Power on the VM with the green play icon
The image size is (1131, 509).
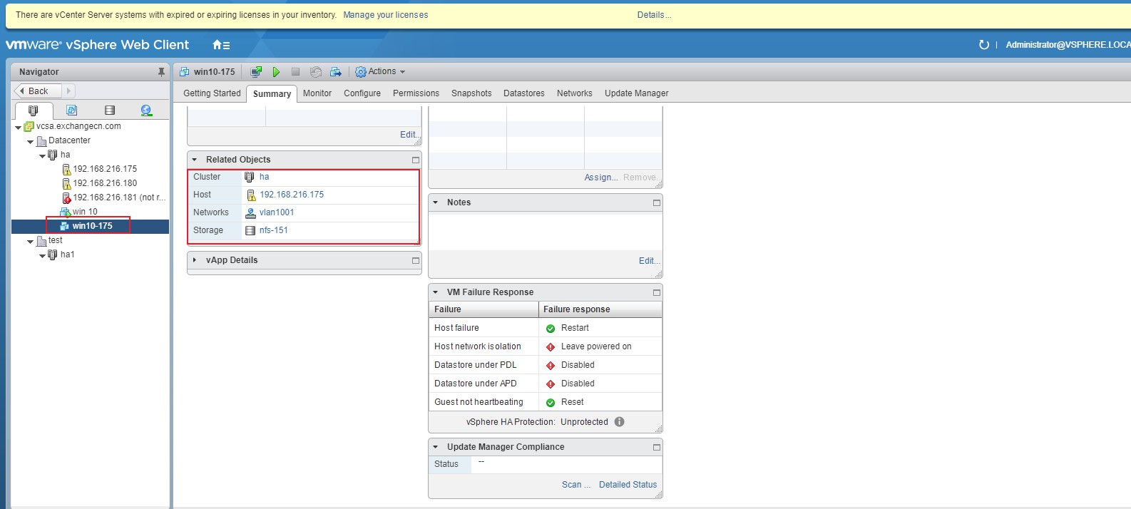pos(276,72)
